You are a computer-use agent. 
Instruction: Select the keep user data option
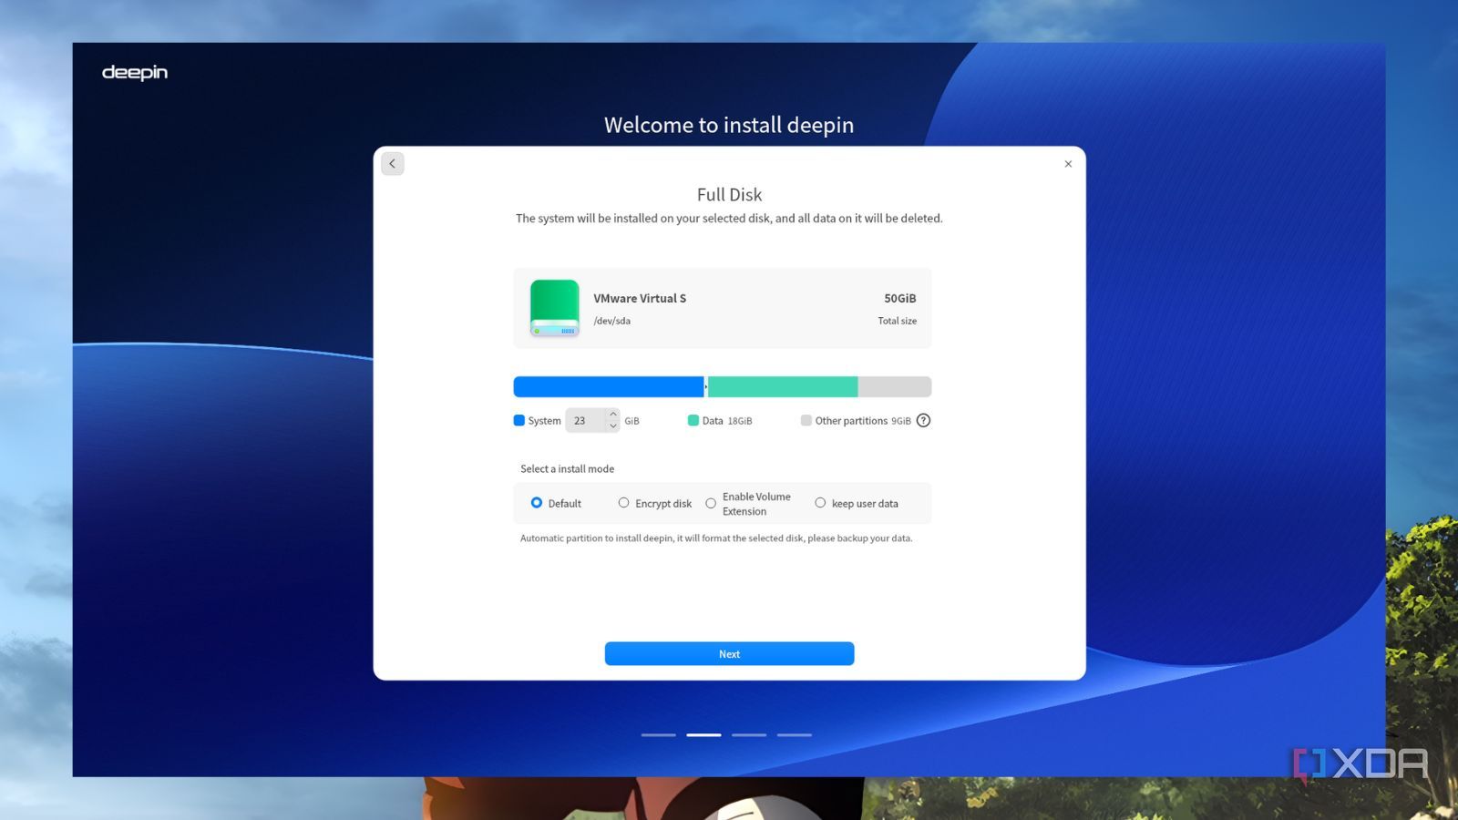tap(820, 503)
